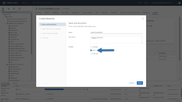
Task: Switch to the Permissions tab
Action: (65, 13)
